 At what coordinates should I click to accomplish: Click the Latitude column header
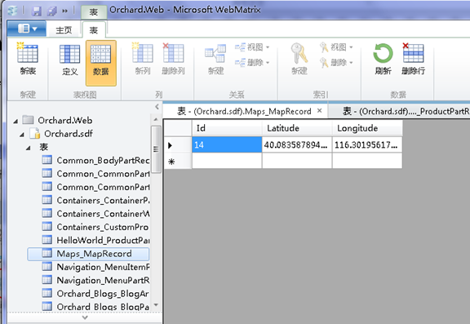coord(297,128)
